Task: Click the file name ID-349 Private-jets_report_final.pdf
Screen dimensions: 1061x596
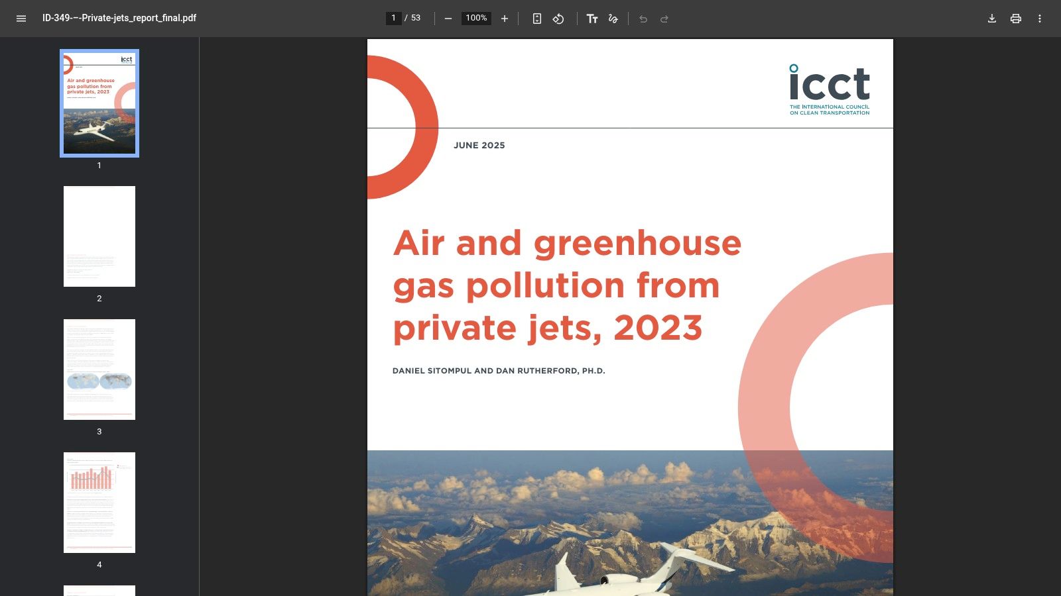Action: [119, 19]
